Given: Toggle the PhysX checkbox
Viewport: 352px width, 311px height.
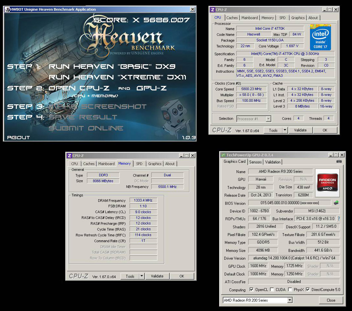Looking at the screenshot, I should pos(290,289).
